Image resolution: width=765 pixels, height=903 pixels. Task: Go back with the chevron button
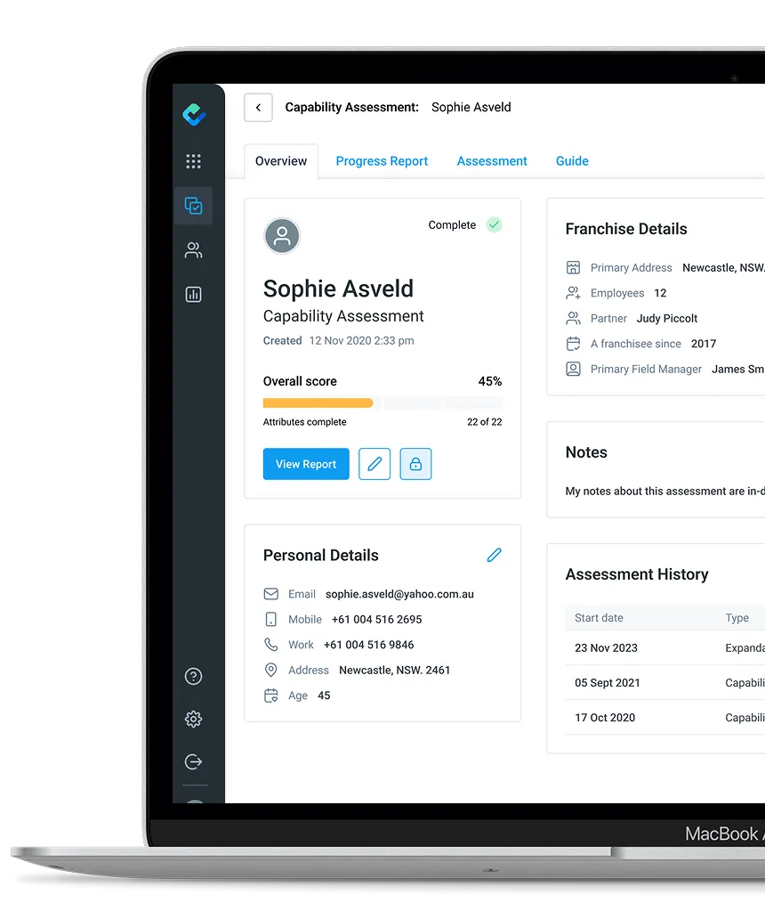click(258, 108)
